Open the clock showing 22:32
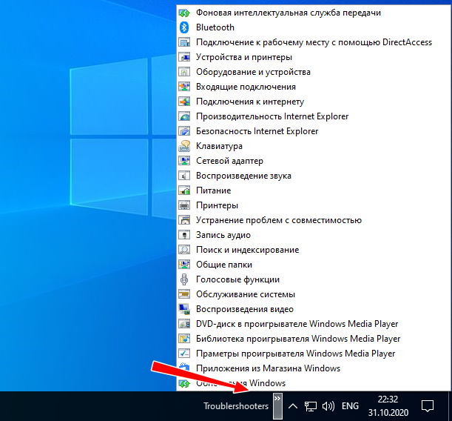 click(388, 405)
